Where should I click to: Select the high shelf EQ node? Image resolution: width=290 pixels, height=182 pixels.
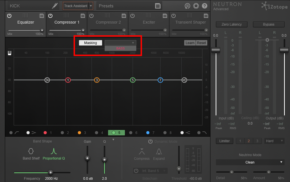point(184,80)
